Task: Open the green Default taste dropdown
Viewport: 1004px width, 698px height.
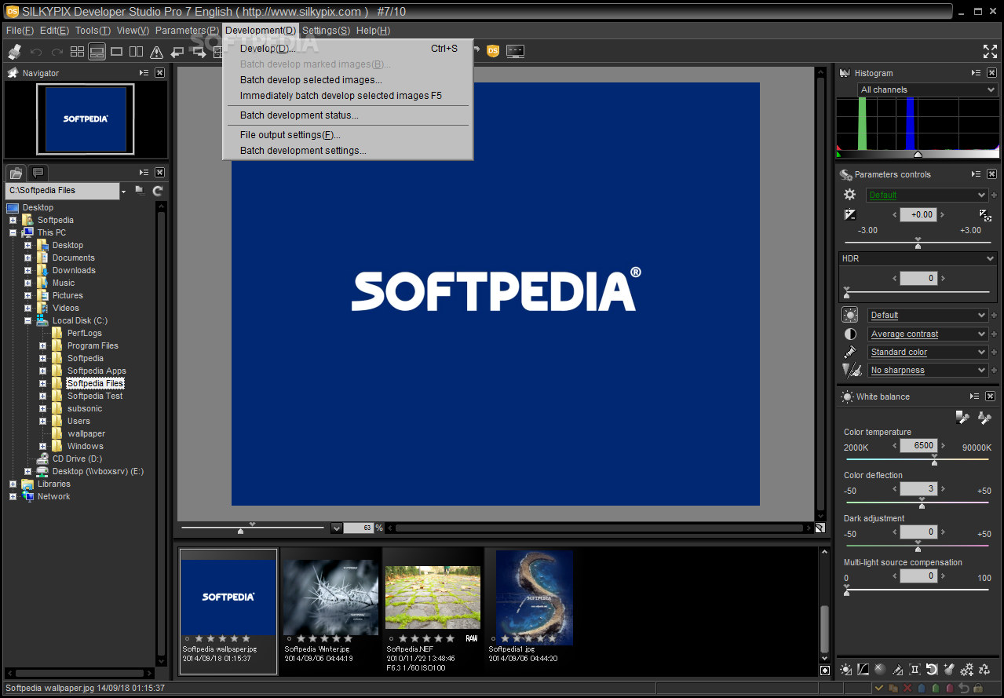Action: pyautogui.click(x=926, y=195)
